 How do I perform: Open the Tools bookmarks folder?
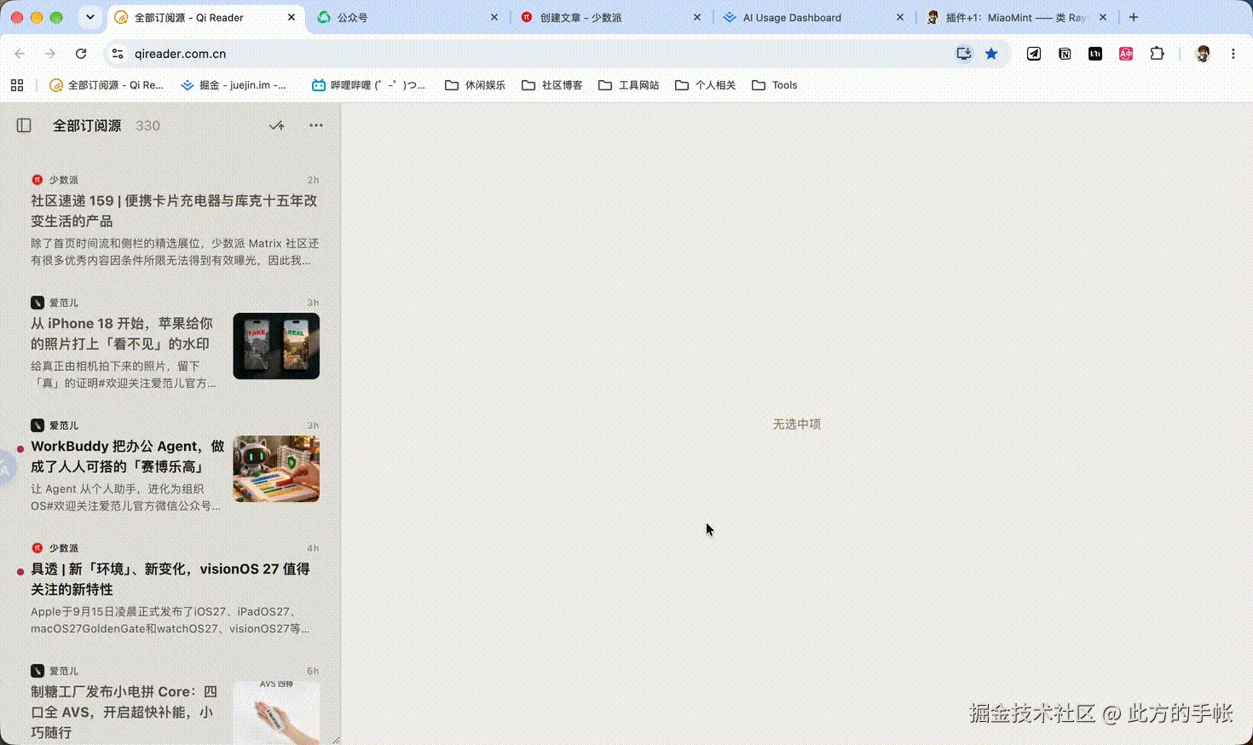tap(775, 85)
